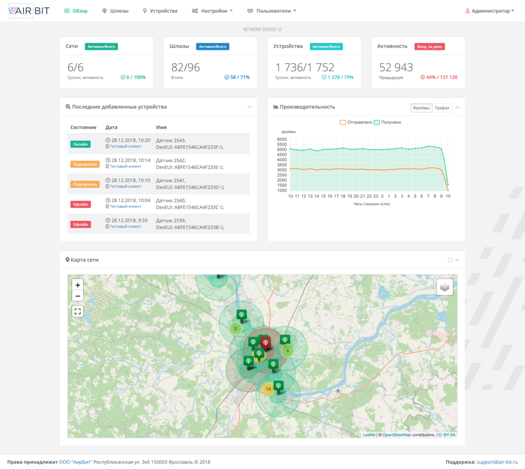Expand map panel using header fullscreen icon

click(x=450, y=260)
